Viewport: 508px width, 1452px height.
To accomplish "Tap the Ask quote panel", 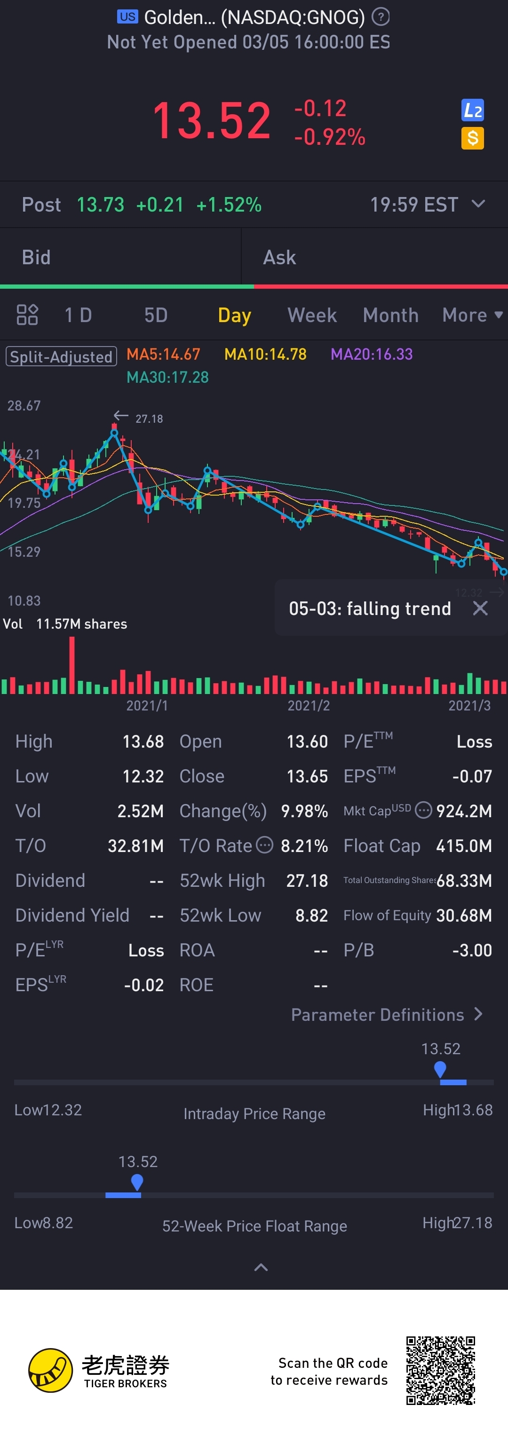I will tap(374, 258).
